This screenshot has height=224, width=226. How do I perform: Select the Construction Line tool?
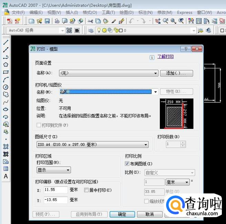coord(6,50)
